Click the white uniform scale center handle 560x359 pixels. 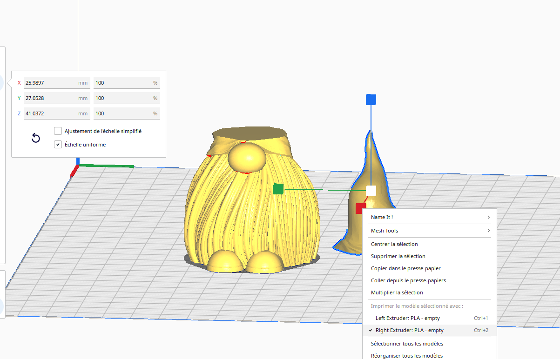(371, 191)
